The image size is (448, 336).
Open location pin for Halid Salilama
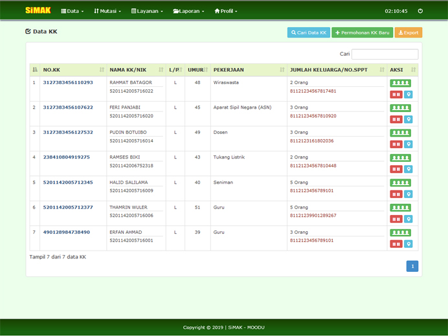(x=408, y=194)
